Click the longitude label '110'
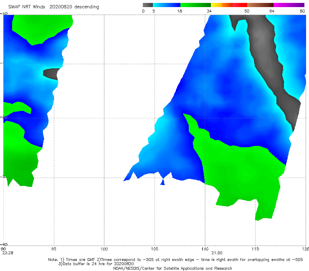The image size is (309, 271). [x=205, y=249]
